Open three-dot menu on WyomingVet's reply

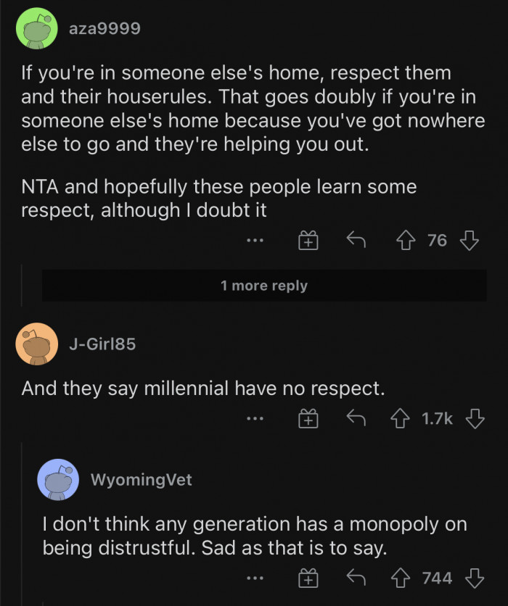(x=255, y=578)
